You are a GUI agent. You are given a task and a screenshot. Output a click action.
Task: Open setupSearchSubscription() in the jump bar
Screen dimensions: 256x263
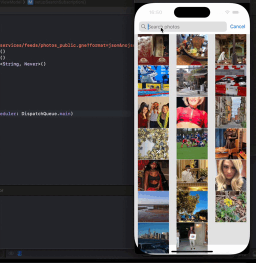coord(60,2)
